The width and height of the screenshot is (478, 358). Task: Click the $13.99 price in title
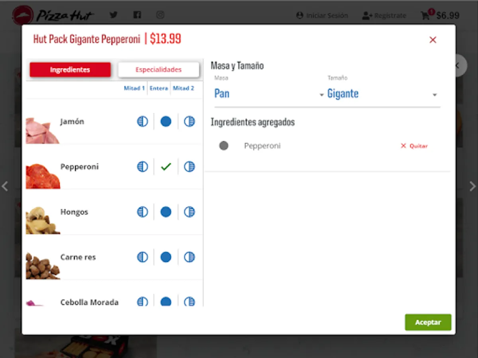click(x=165, y=39)
